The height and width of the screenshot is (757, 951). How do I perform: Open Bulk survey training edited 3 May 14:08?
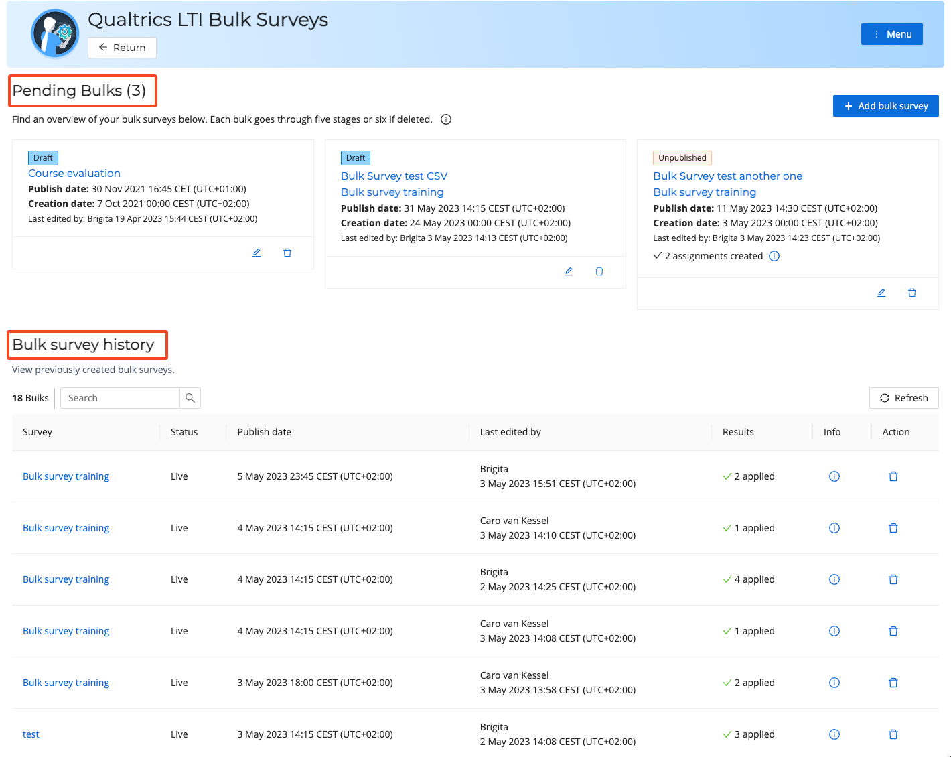[66, 631]
